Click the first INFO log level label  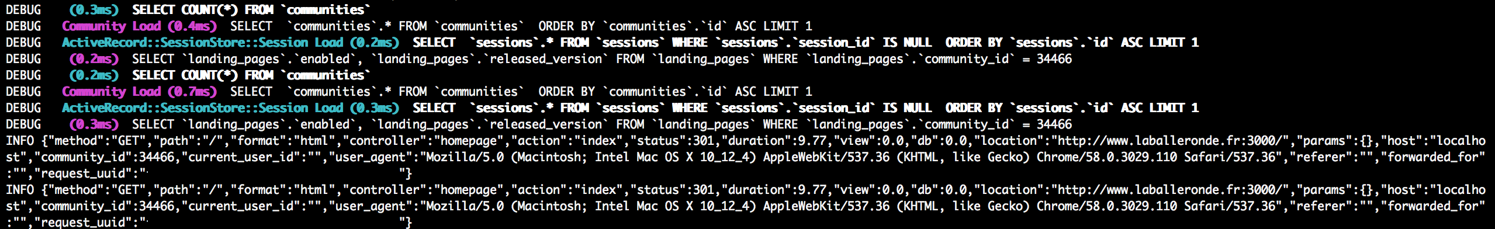(20, 141)
